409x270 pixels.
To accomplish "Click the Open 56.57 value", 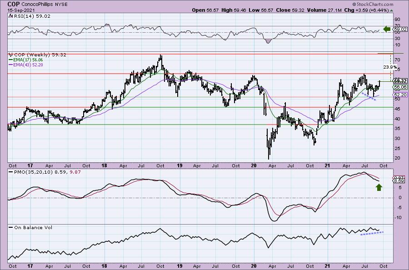I will pos(205,10).
